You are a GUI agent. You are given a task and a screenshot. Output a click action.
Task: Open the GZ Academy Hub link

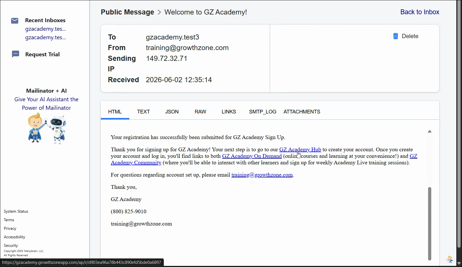[300, 150]
